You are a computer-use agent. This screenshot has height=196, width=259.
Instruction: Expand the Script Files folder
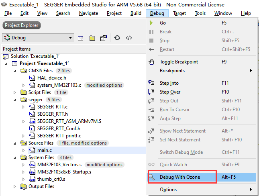click(x=15, y=92)
